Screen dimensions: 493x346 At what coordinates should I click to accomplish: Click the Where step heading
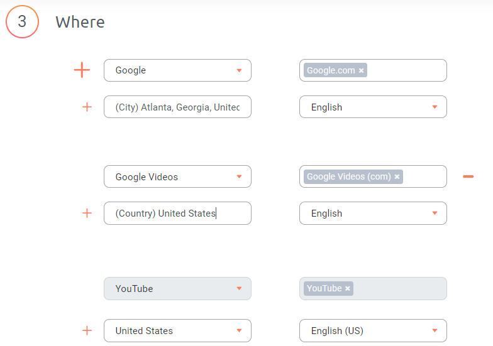[x=80, y=22]
